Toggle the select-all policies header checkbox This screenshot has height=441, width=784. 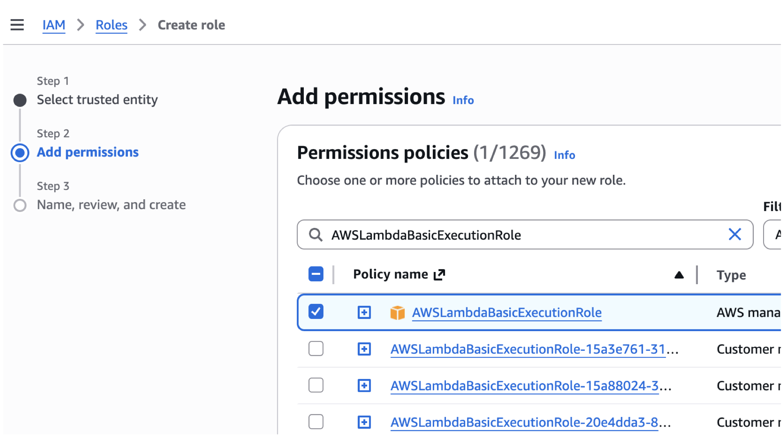coord(316,274)
